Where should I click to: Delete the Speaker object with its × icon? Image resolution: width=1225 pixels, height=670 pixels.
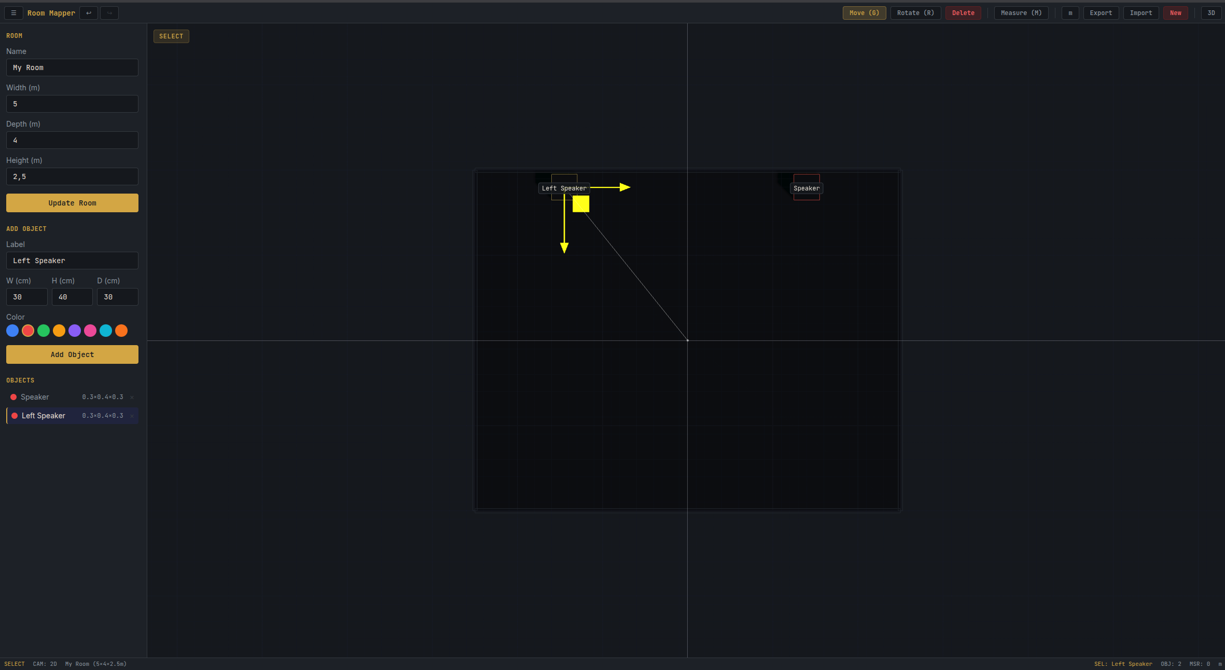[x=132, y=397]
